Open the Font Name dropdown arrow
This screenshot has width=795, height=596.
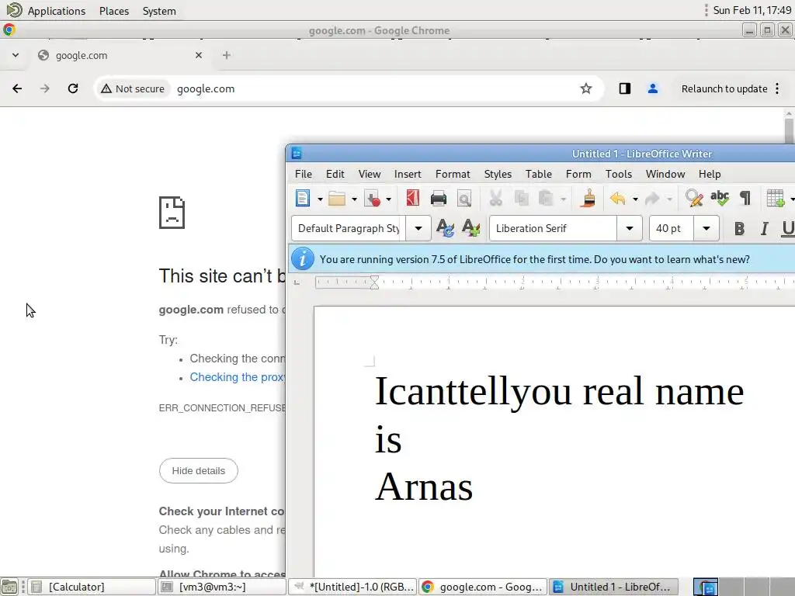(630, 228)
